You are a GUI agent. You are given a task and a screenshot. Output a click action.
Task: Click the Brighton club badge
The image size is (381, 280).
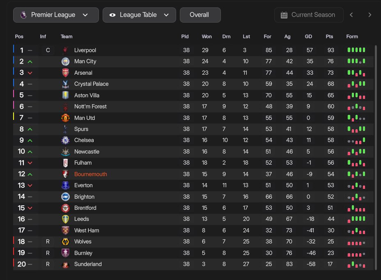pos(65,197)
